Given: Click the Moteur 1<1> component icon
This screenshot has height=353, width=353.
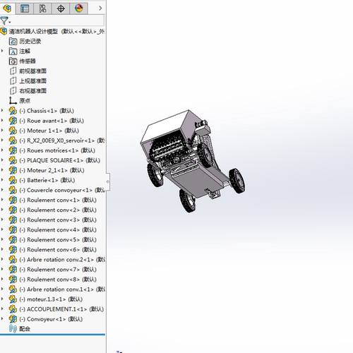Looking at the screenshot, I should tap(13, 131).
